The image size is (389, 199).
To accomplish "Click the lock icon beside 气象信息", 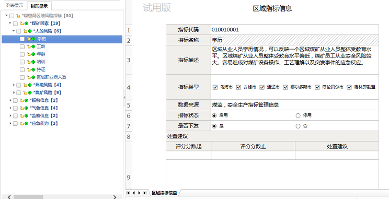I will tap(21, 108).
